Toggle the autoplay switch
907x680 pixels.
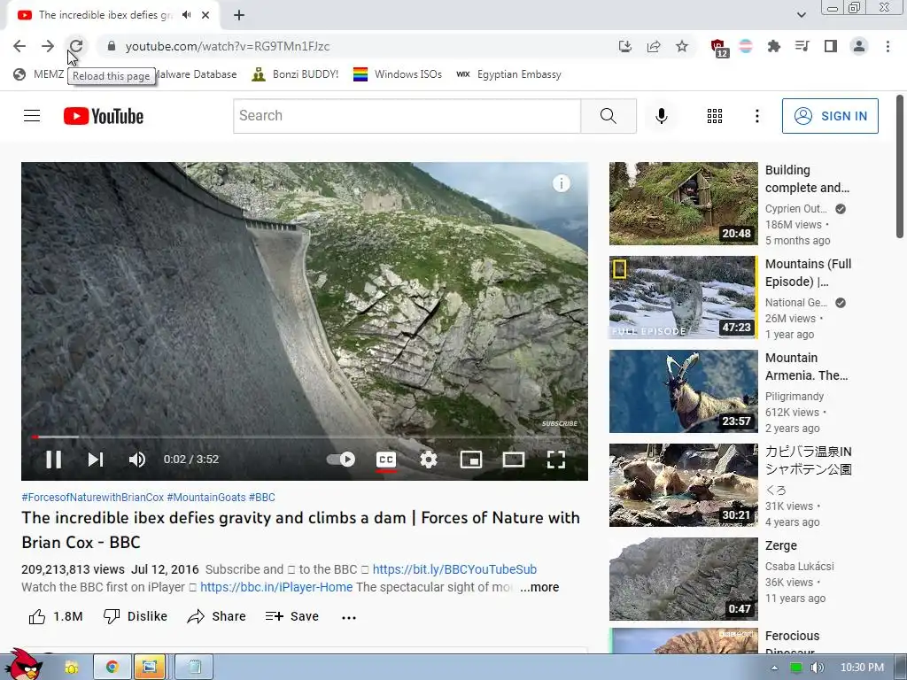coord(341,460)
